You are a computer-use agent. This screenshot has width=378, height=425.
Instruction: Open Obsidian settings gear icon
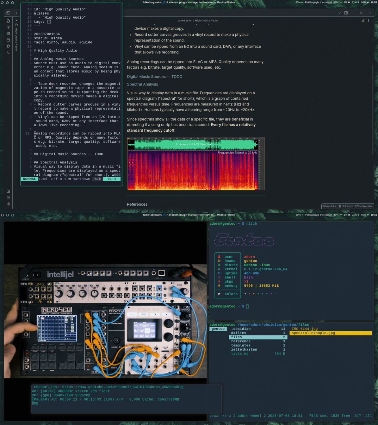click(8, 204)
